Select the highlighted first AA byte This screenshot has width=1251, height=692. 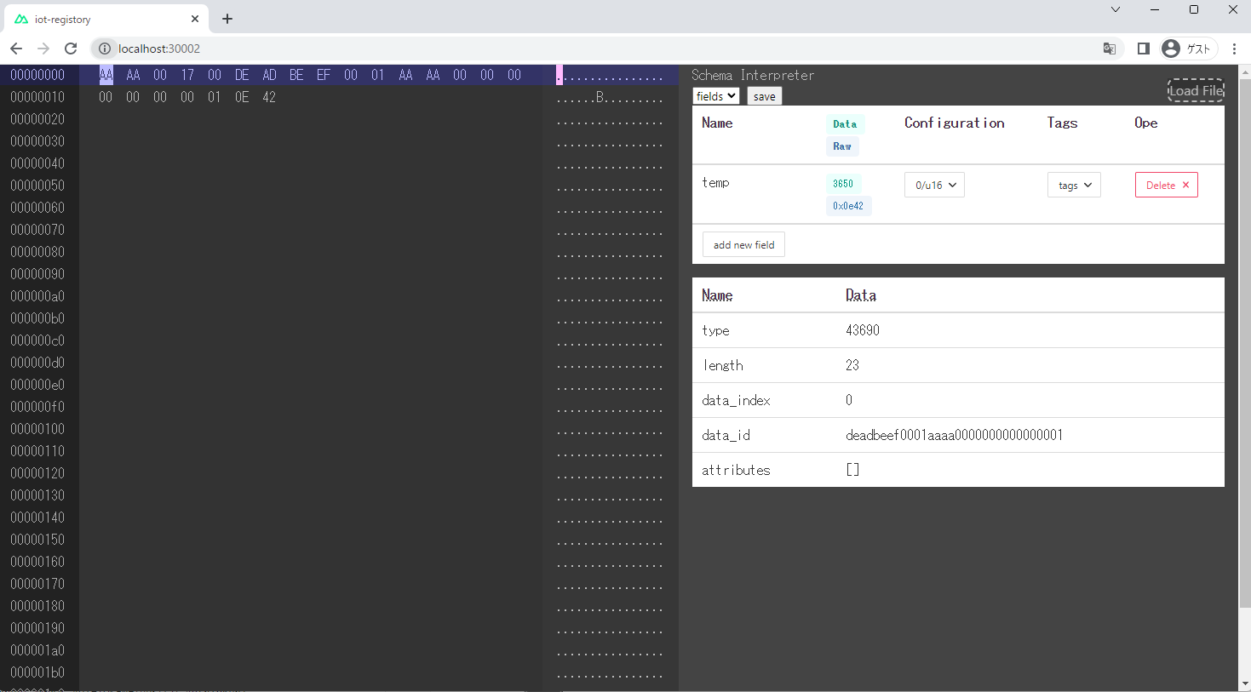click(x=106, y=75)
